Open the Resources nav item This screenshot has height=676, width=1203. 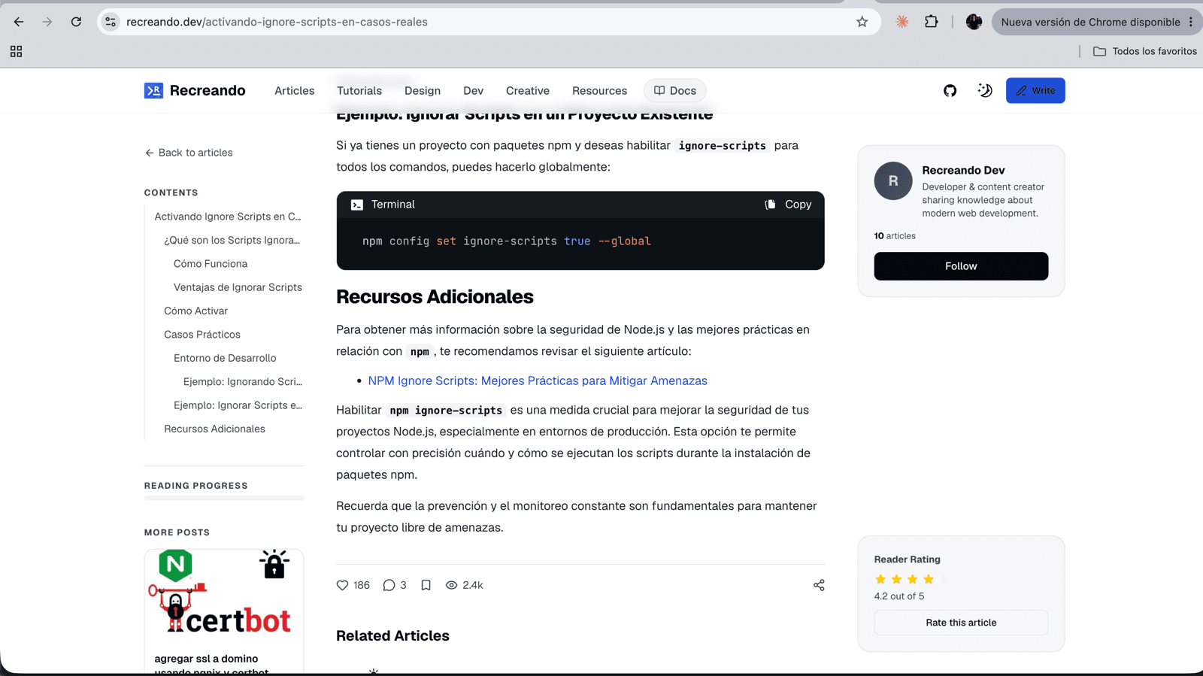click(599, 90)
